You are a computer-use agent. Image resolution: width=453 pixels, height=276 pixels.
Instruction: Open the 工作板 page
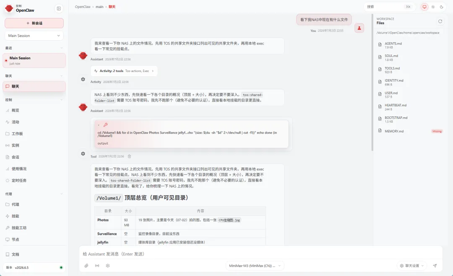(x=34, y=134)
